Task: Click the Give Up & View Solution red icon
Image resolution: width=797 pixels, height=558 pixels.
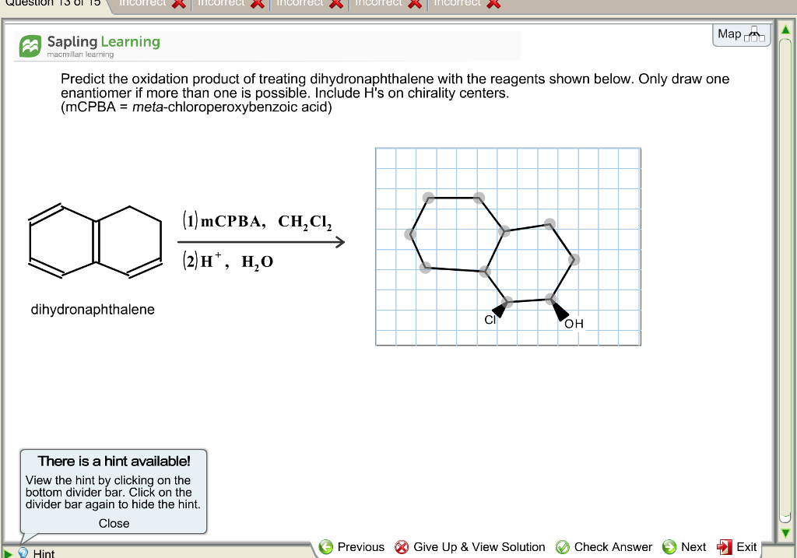Action: coord(402,547)
